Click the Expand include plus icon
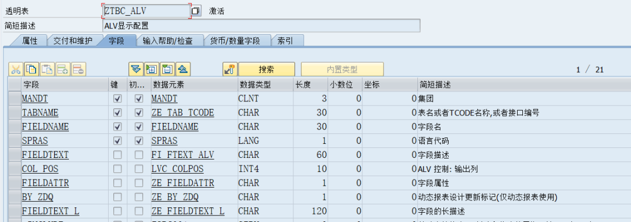631x222 pixels. (152, 69)
